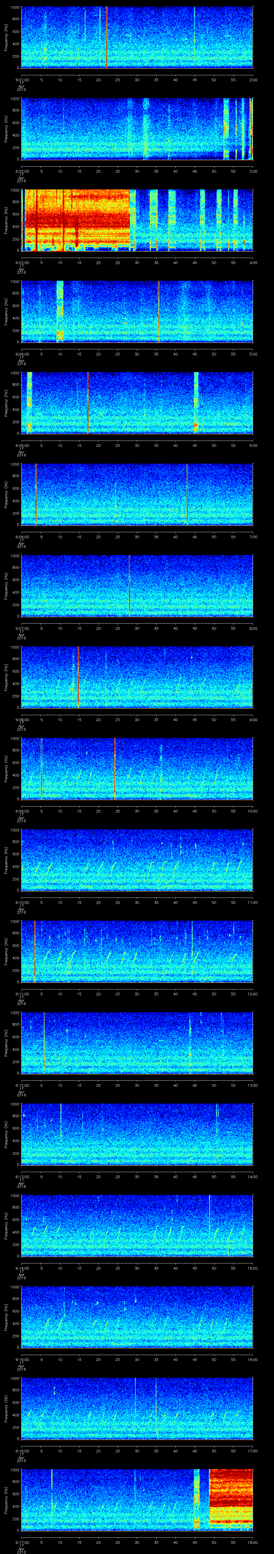This screenshot has height=1554, width=274.
Task: Click the 10:00 end time label
Action: coord(252,811)
